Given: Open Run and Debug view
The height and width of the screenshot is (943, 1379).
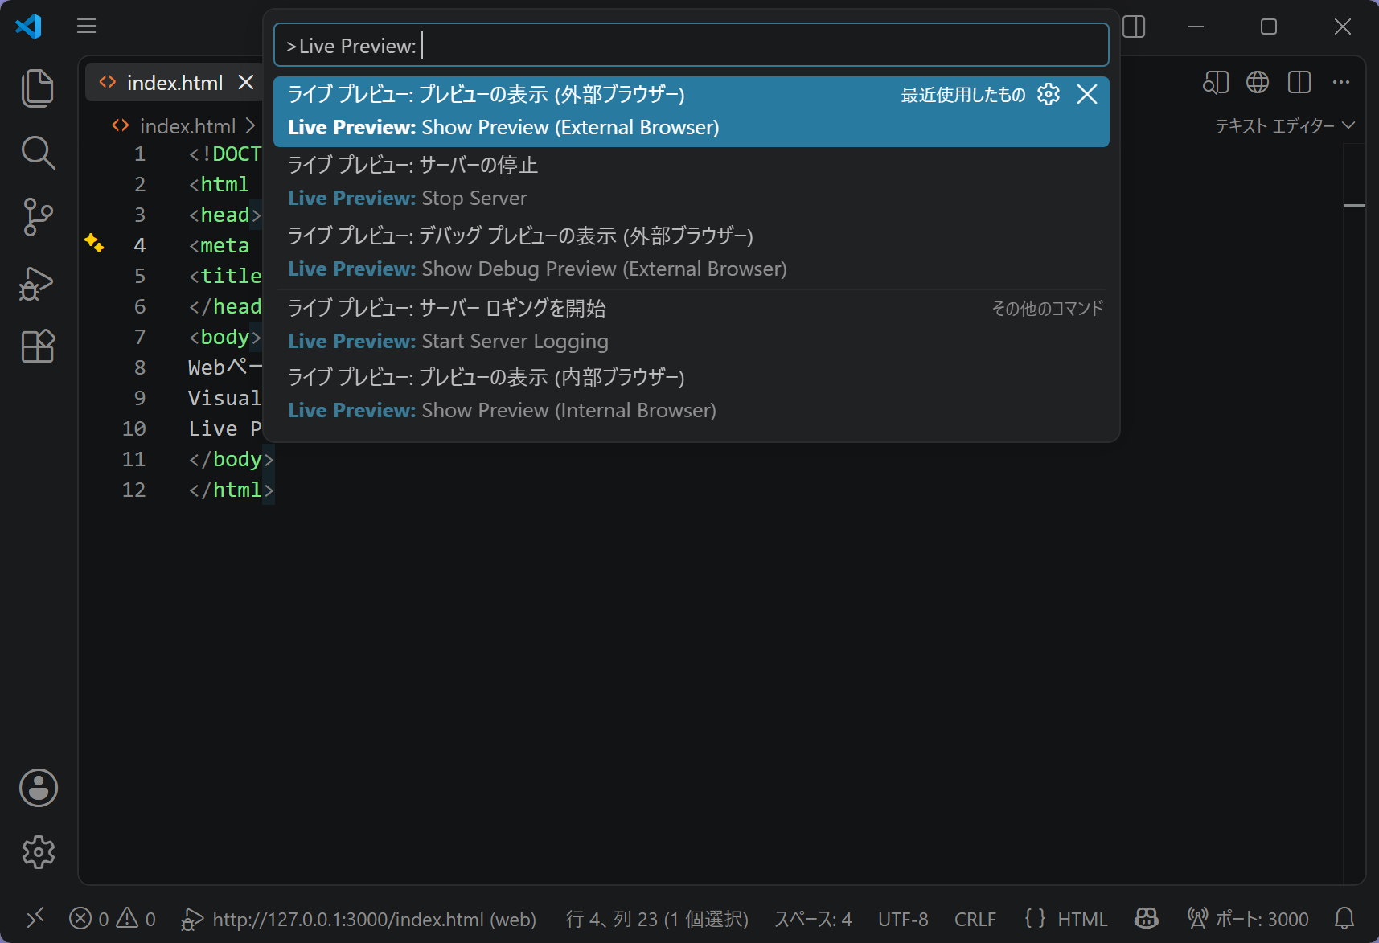Looking at the screenshot, I should point(38,282).
